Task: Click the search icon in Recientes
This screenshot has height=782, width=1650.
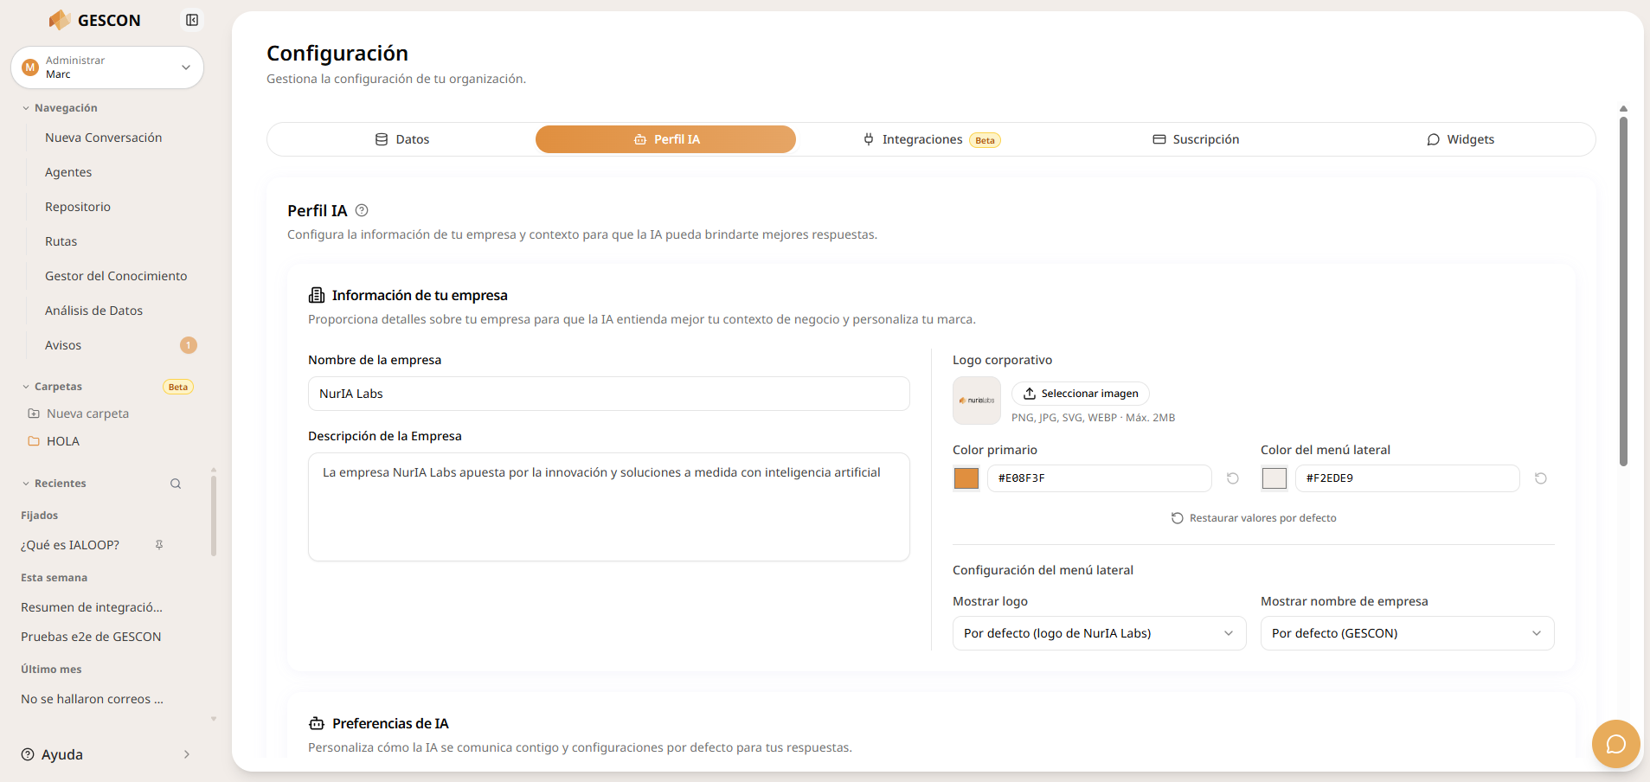Action: 176,484
